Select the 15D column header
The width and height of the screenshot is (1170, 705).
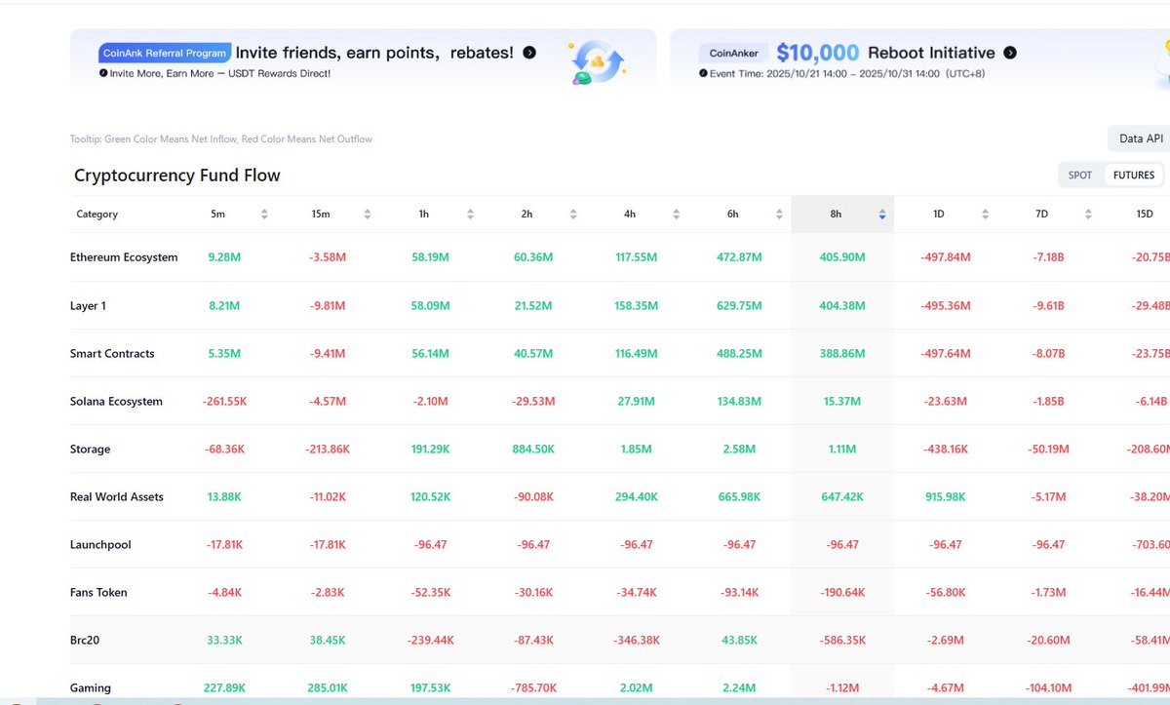pyautogui.click(x=1145, y=215)
